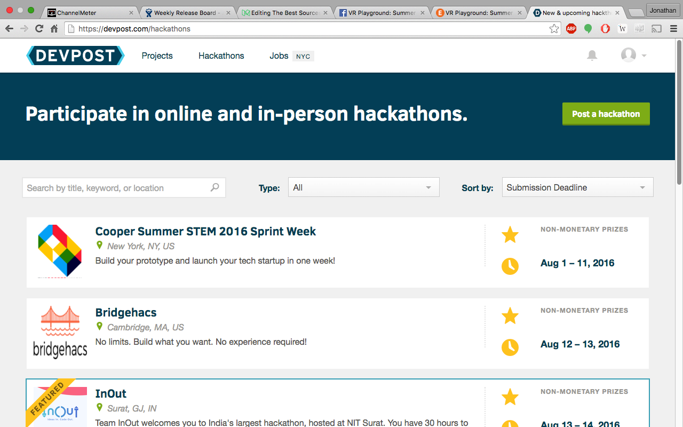The height and width of the screenshot is (427, 683).
Task: Click the location pin next to Surat
Action: (99, 408)
